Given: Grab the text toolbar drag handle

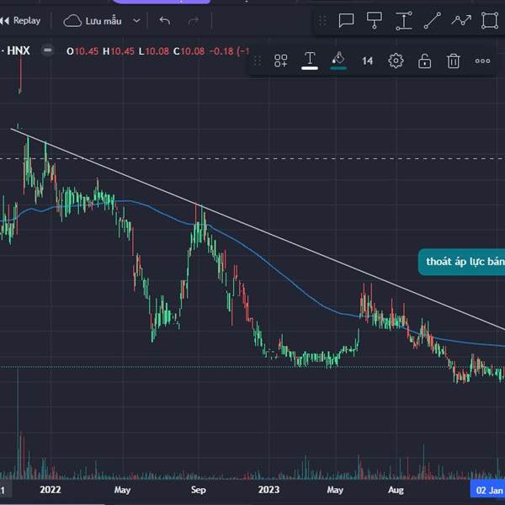Looking at the screenshot, I should (258, 61).
